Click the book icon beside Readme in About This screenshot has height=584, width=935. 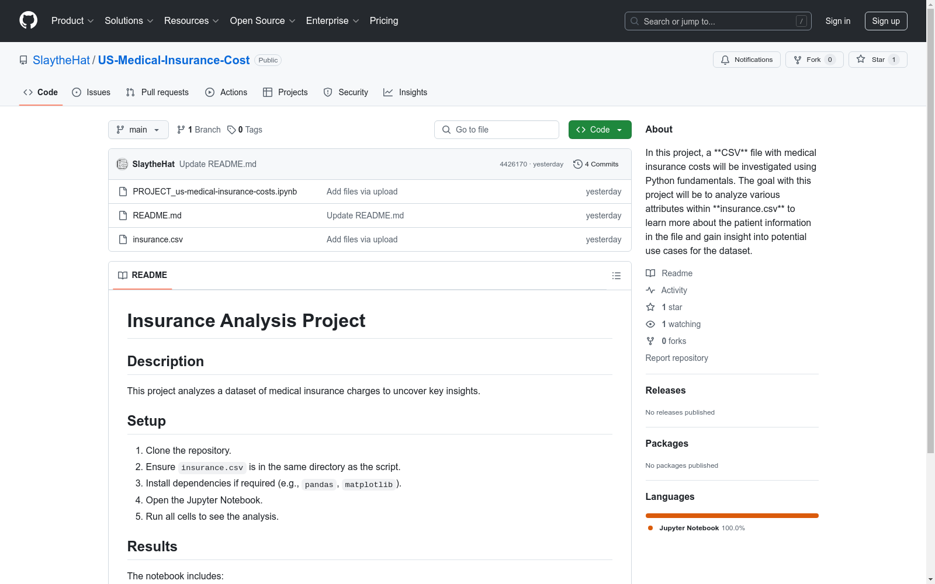coord(650,273)
